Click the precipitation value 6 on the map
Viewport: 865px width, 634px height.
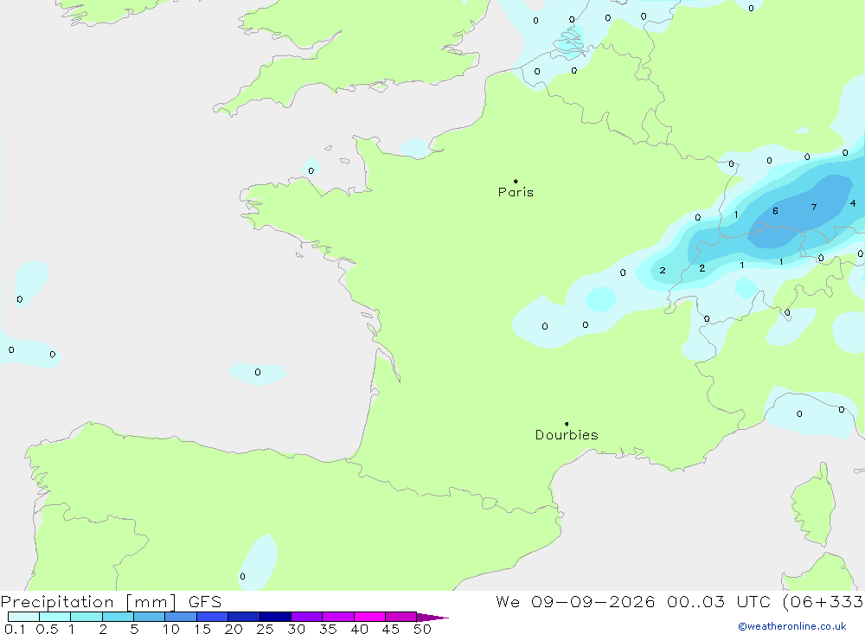pyautogui.click(x=775, y=211)
